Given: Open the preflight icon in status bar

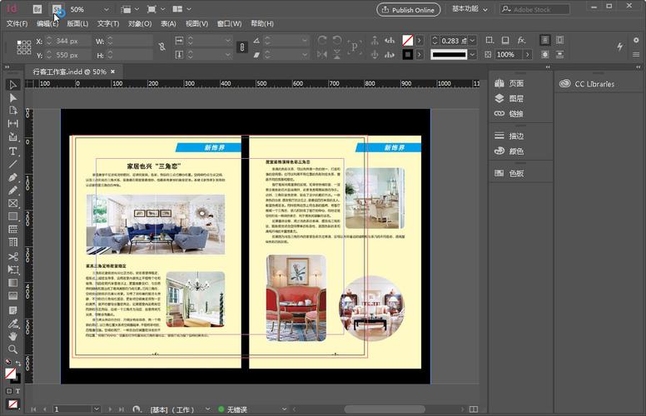Looking at the screenshot, I should click(137, 409).
